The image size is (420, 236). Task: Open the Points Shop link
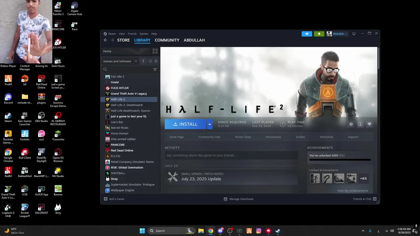point(243,137)
